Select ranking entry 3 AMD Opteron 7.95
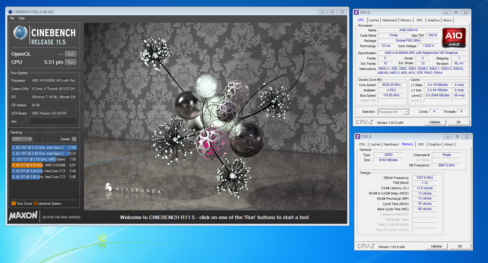 (x=44, y=159)
